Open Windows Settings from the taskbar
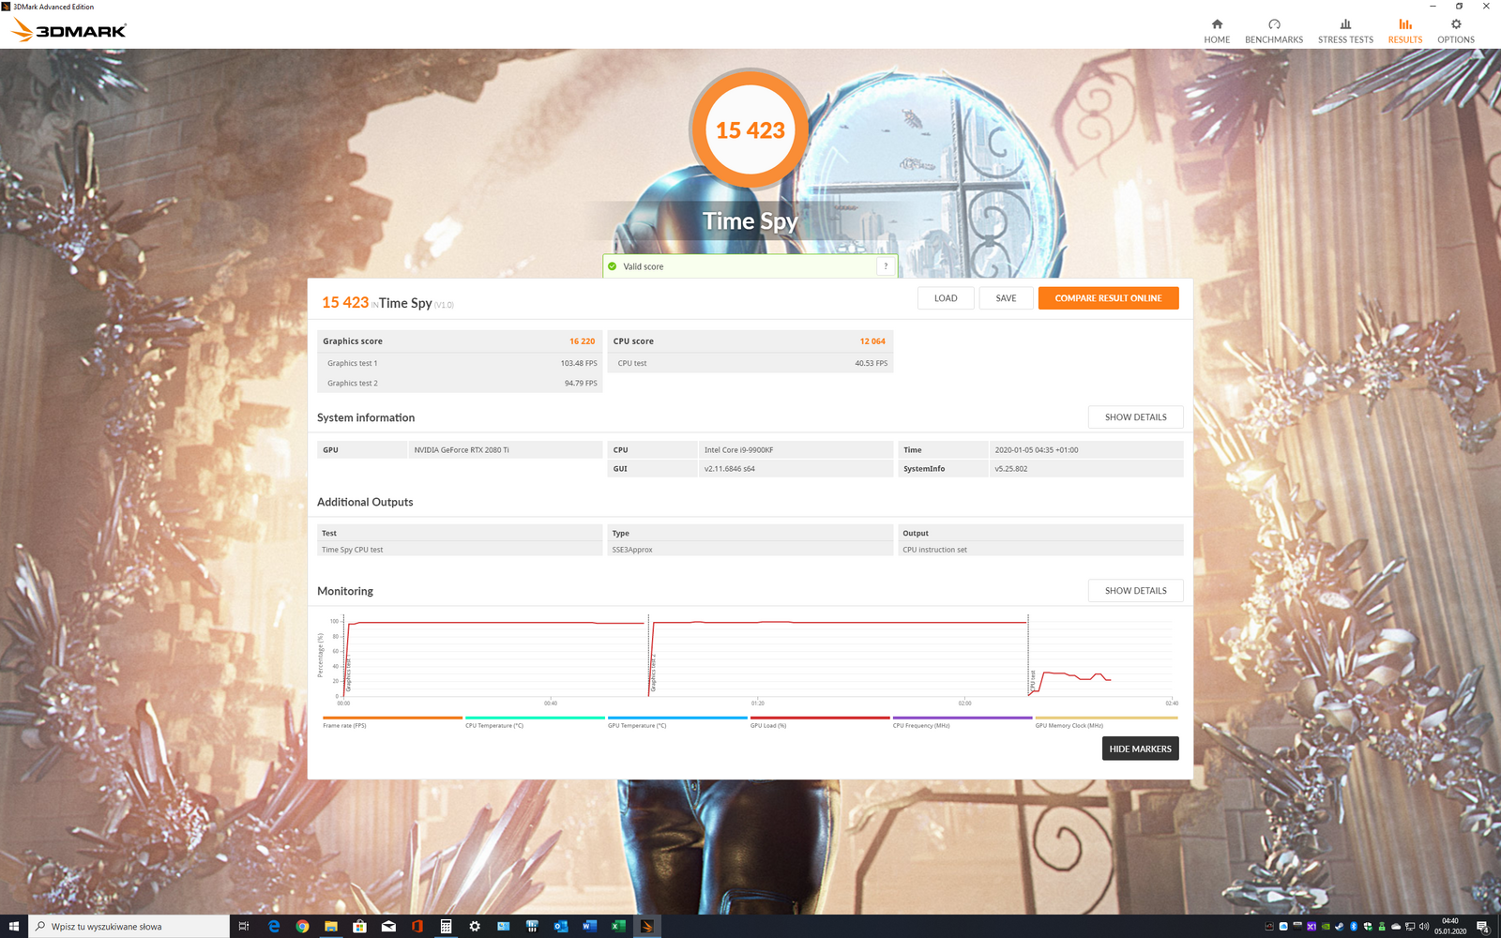 (475, 926)
